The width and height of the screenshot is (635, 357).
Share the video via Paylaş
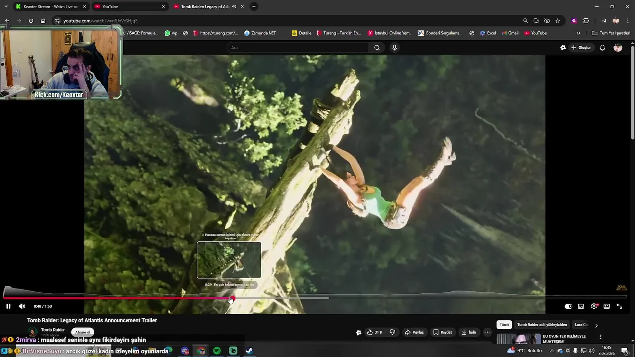click(x=414, y=332)
